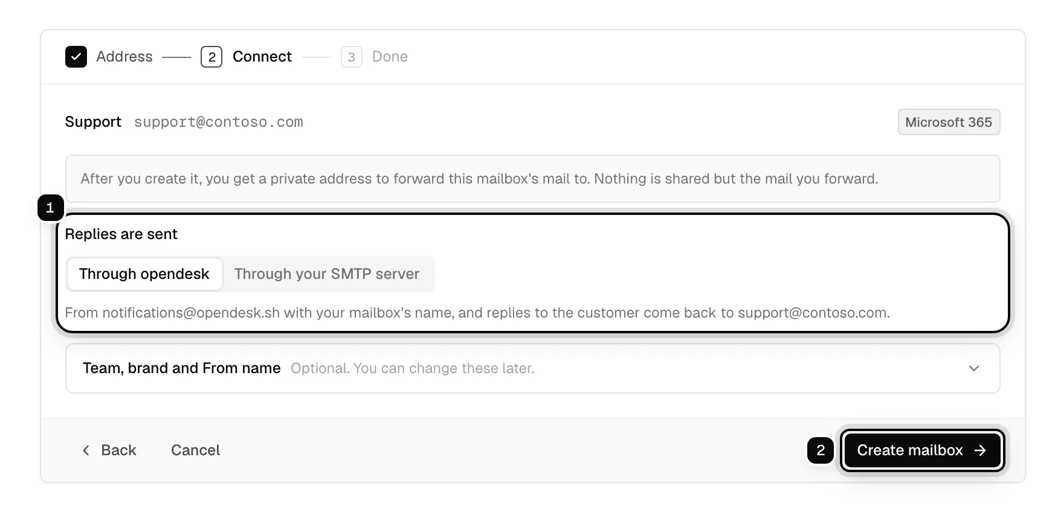This screenshot has height=512, width=1055.
Task: Select the Connect step label
Action: pos(262,57)
